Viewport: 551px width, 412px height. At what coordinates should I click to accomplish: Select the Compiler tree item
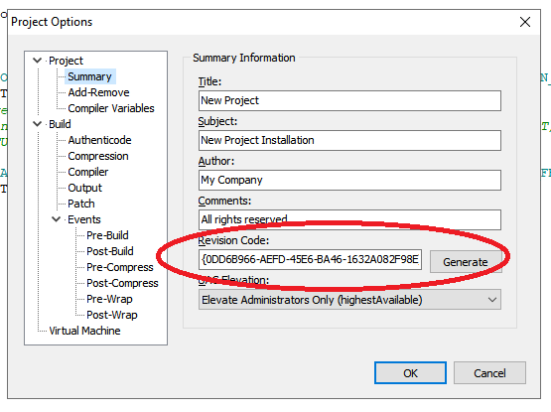[87, 172]
